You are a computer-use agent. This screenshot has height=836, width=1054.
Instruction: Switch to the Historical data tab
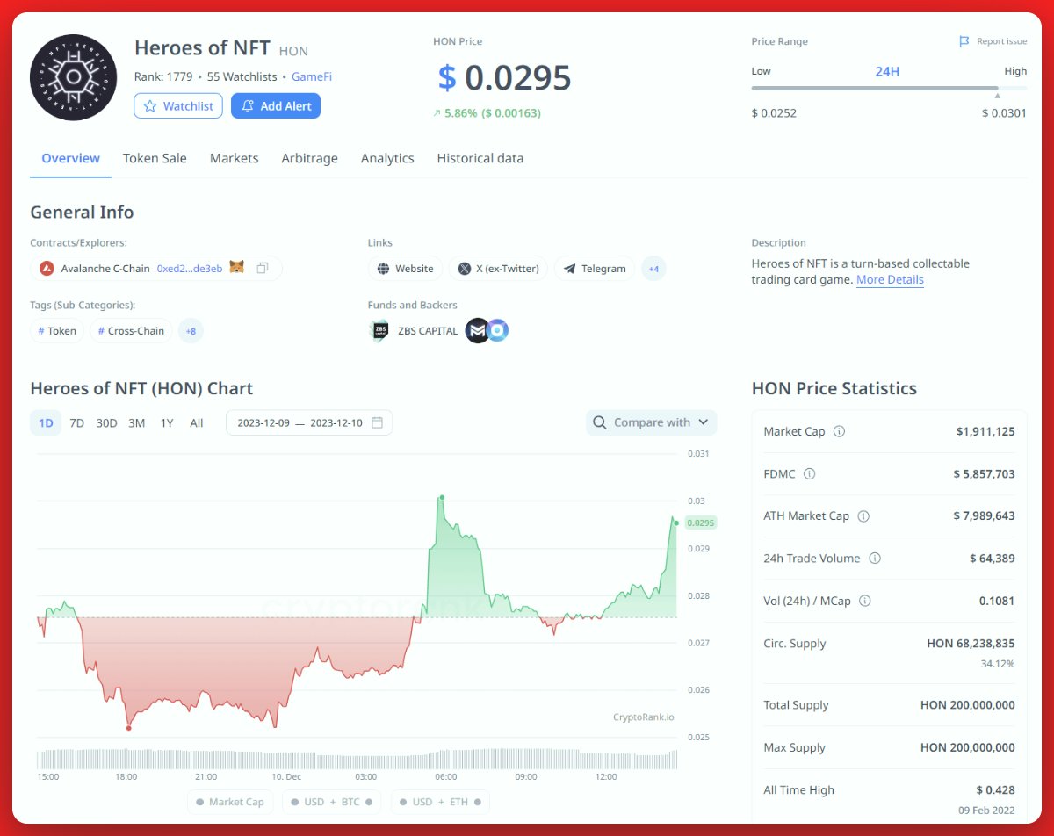[480, 158]
